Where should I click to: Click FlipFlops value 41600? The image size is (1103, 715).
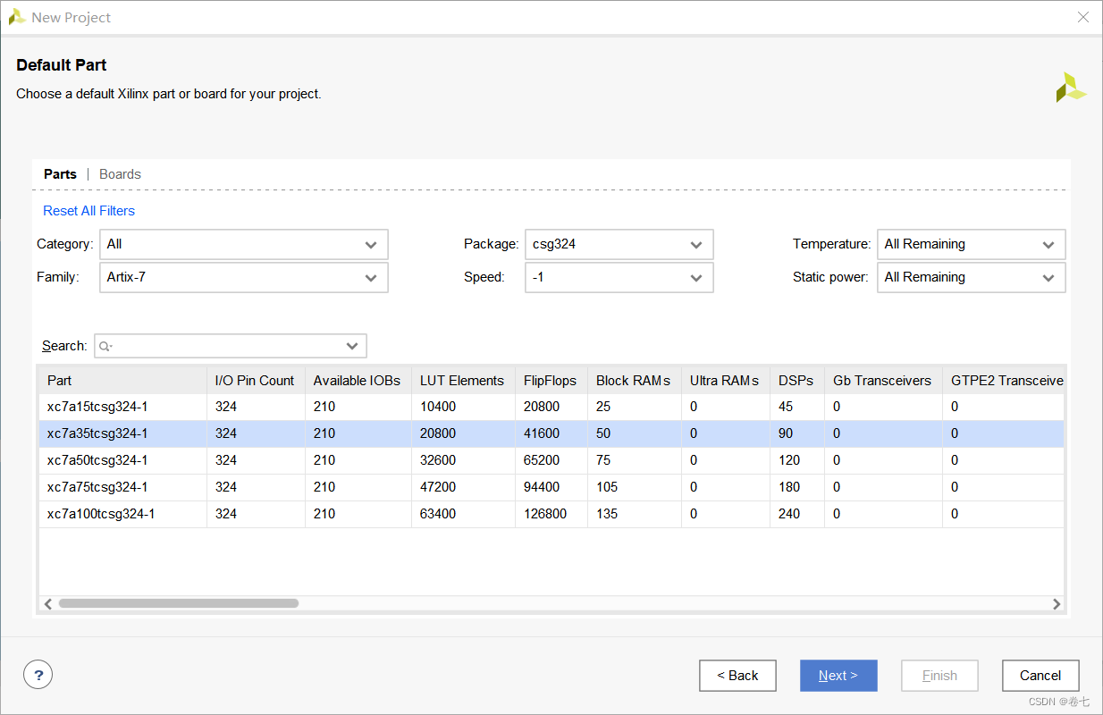(x=542, y=433)
